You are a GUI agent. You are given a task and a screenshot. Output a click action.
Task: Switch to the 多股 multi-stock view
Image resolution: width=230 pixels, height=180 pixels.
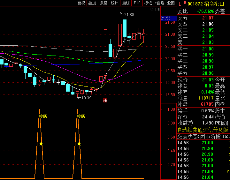[103, 3]
